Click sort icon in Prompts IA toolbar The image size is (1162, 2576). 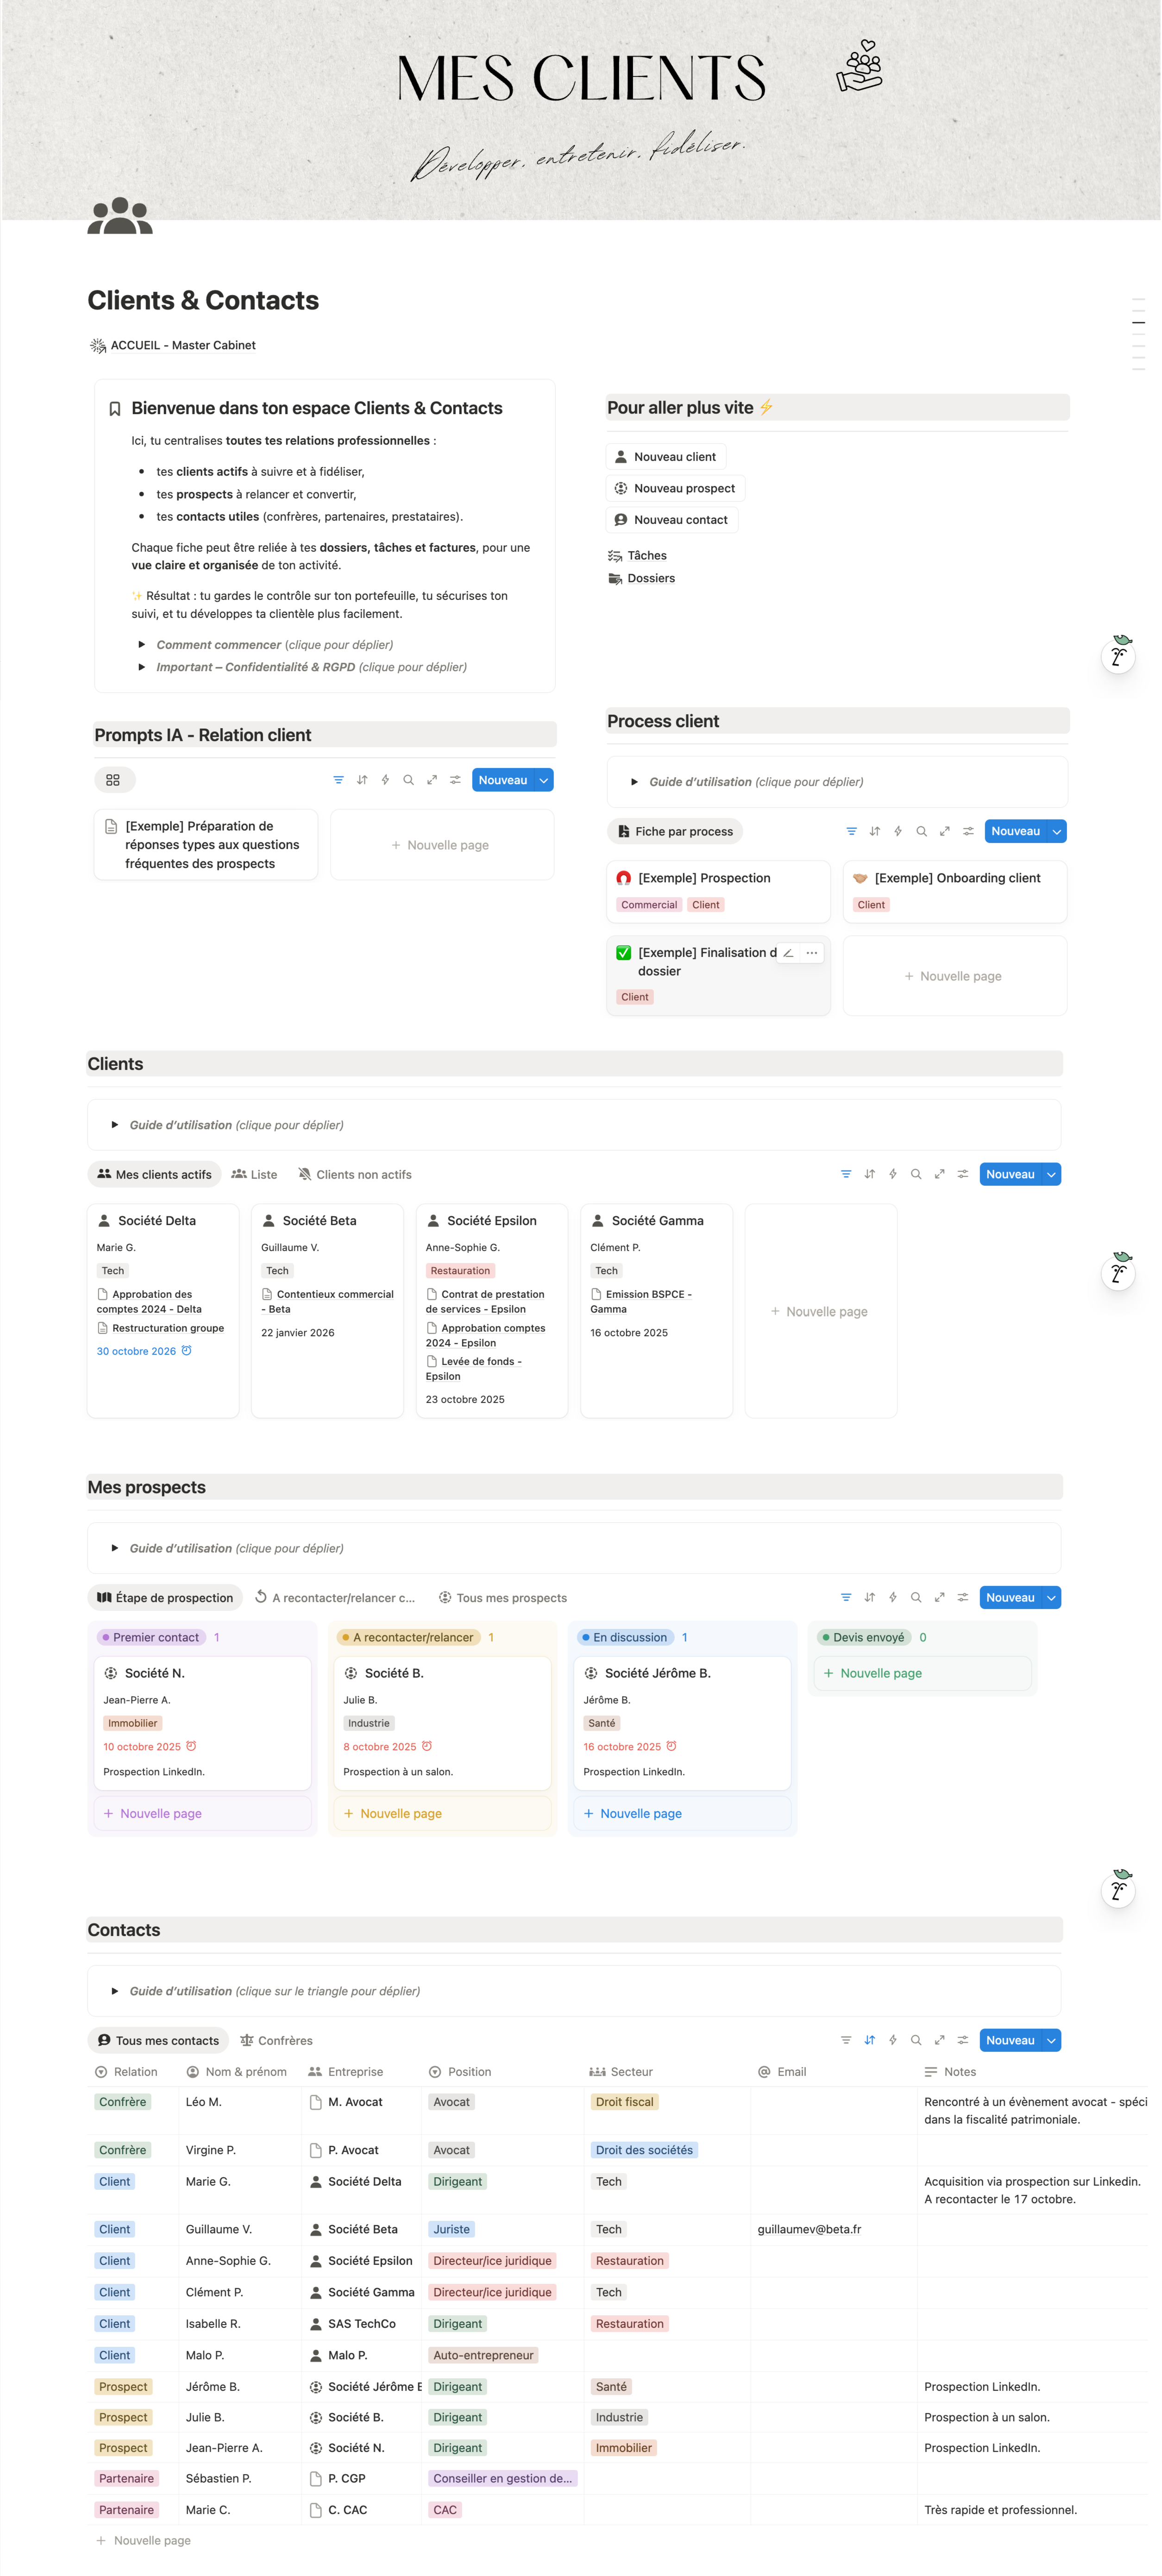click(x=362, y=780)
